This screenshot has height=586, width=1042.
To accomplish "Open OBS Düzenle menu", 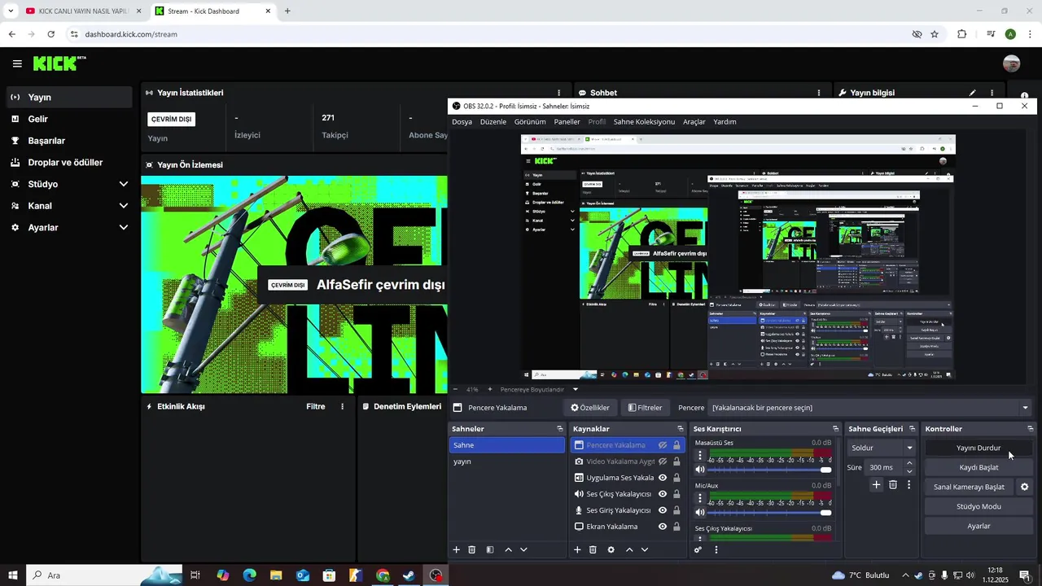I will point(493,121).
